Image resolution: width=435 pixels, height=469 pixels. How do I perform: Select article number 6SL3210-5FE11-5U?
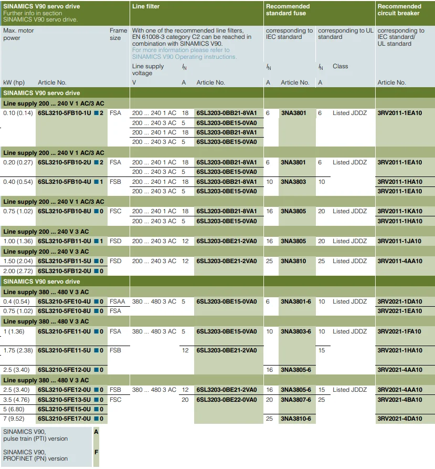coord(64,350)
